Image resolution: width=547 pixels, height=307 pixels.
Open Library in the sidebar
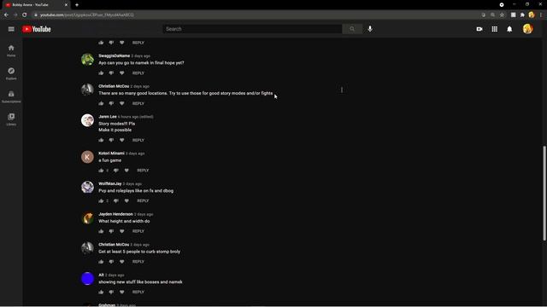pyautogui.click(x=11, y=119)
